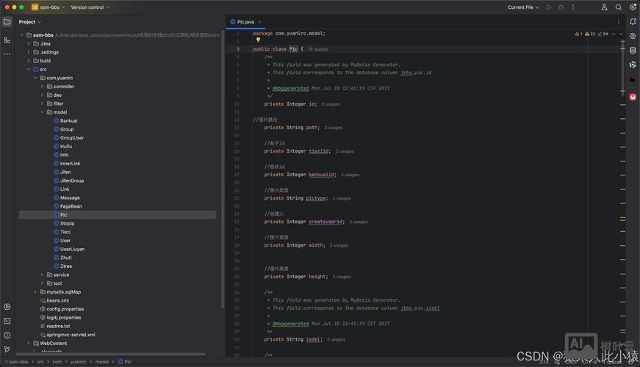This screenshot has height=367, width=640.
Task: Expand the service package folder
Action: (43, 275)
